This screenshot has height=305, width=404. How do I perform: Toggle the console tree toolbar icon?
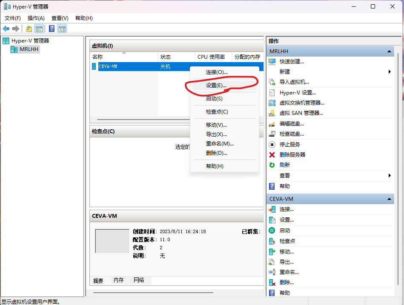coord(39,29)
